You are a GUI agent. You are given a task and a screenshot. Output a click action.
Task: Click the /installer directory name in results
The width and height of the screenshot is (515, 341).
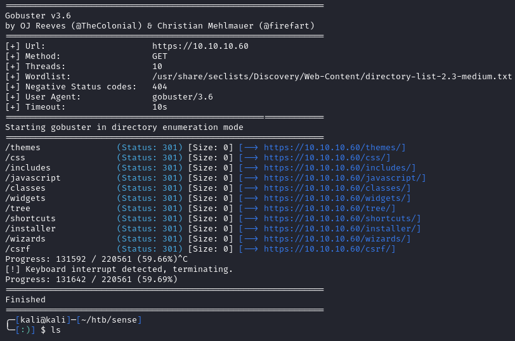pyautogui.click(x=30, y=229)
